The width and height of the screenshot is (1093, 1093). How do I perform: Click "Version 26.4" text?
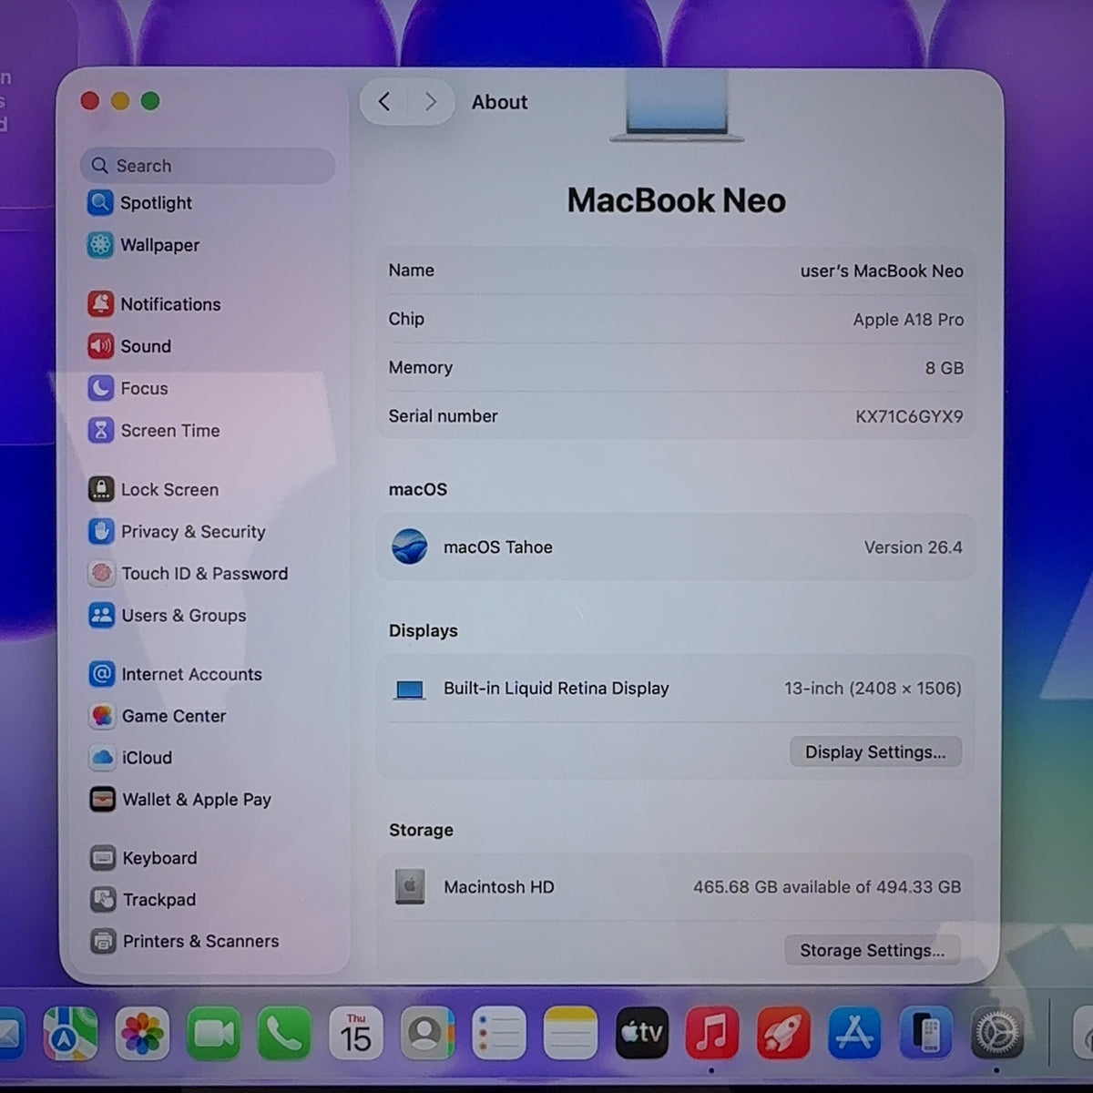(914, 547)
